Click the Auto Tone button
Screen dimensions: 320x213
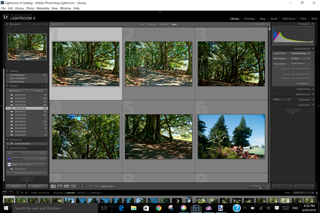point(298,63)
